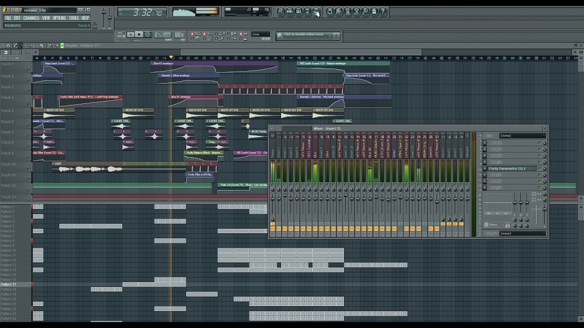
Task: Open mixer FX slot 1 arrow menu
Action: click(x=485, y=143)
